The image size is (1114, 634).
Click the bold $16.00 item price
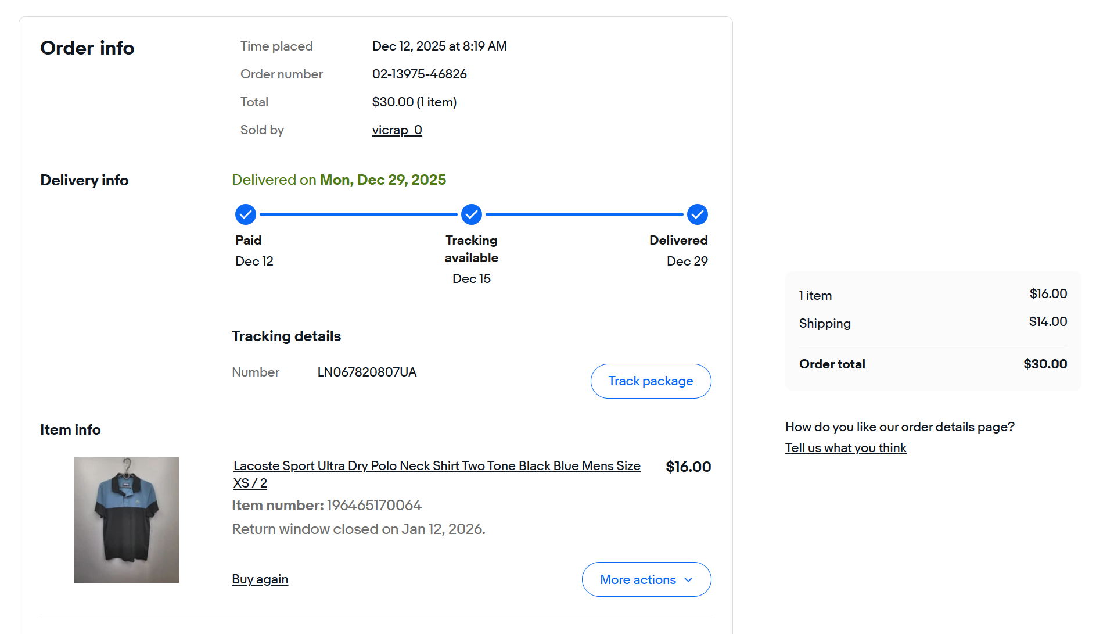tap(688, 467)
